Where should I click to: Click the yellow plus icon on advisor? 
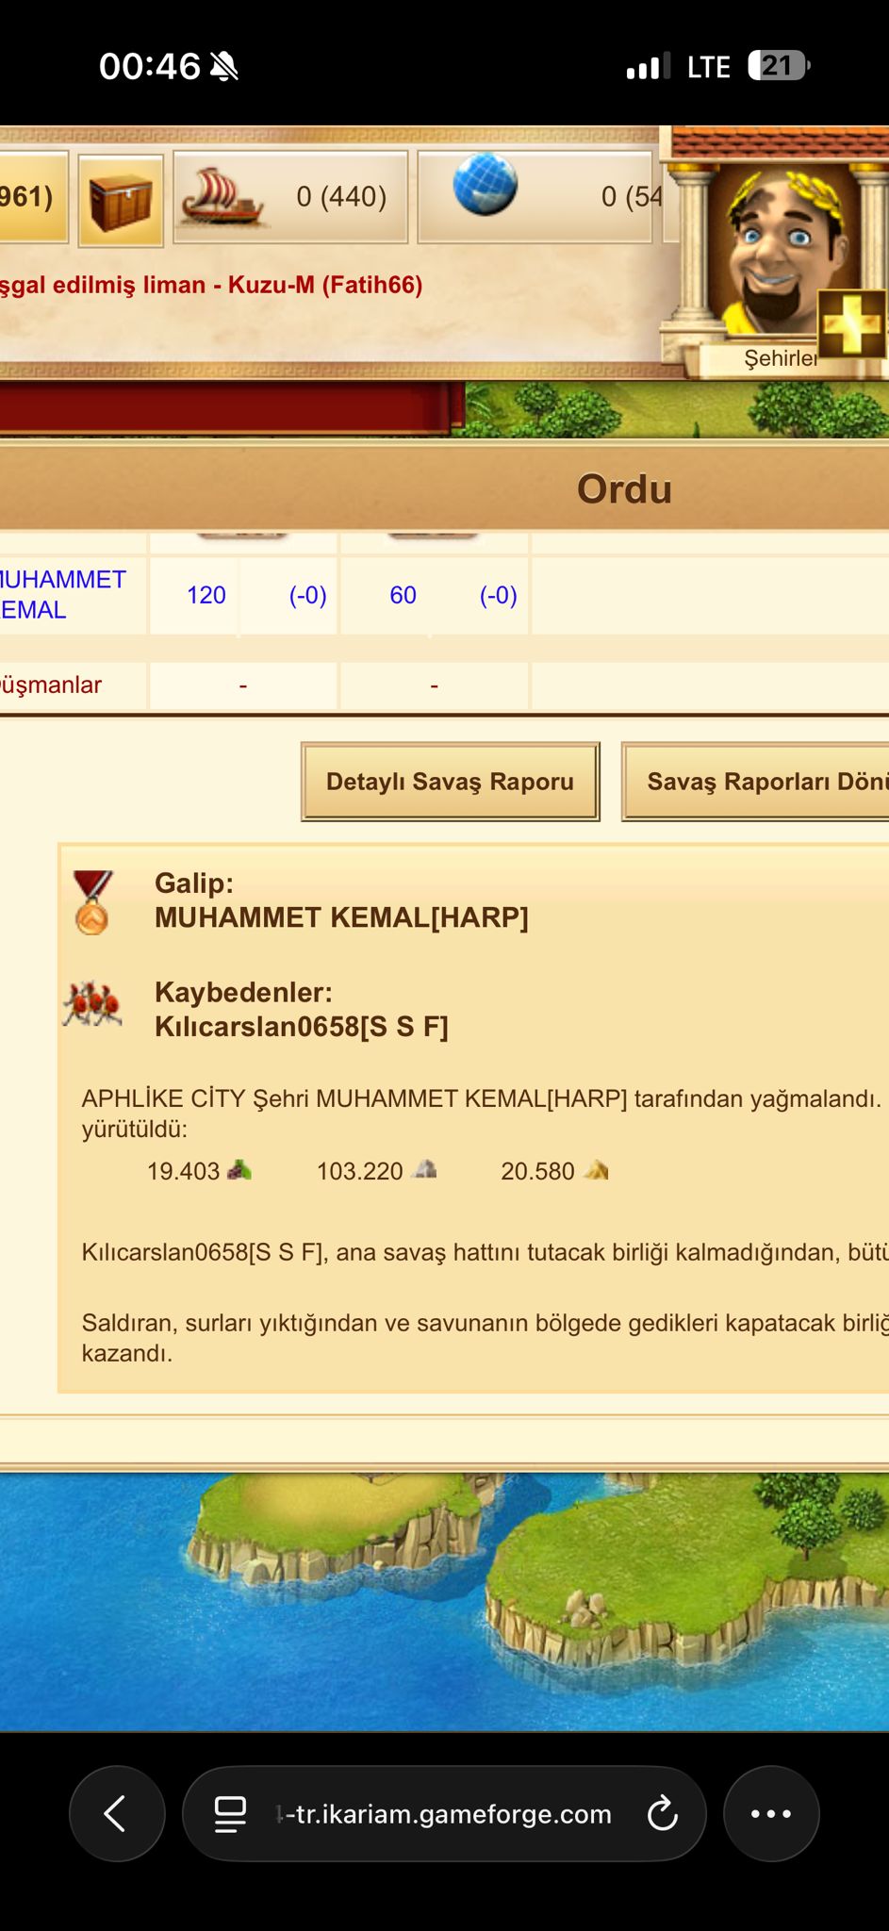coord(851,323)
